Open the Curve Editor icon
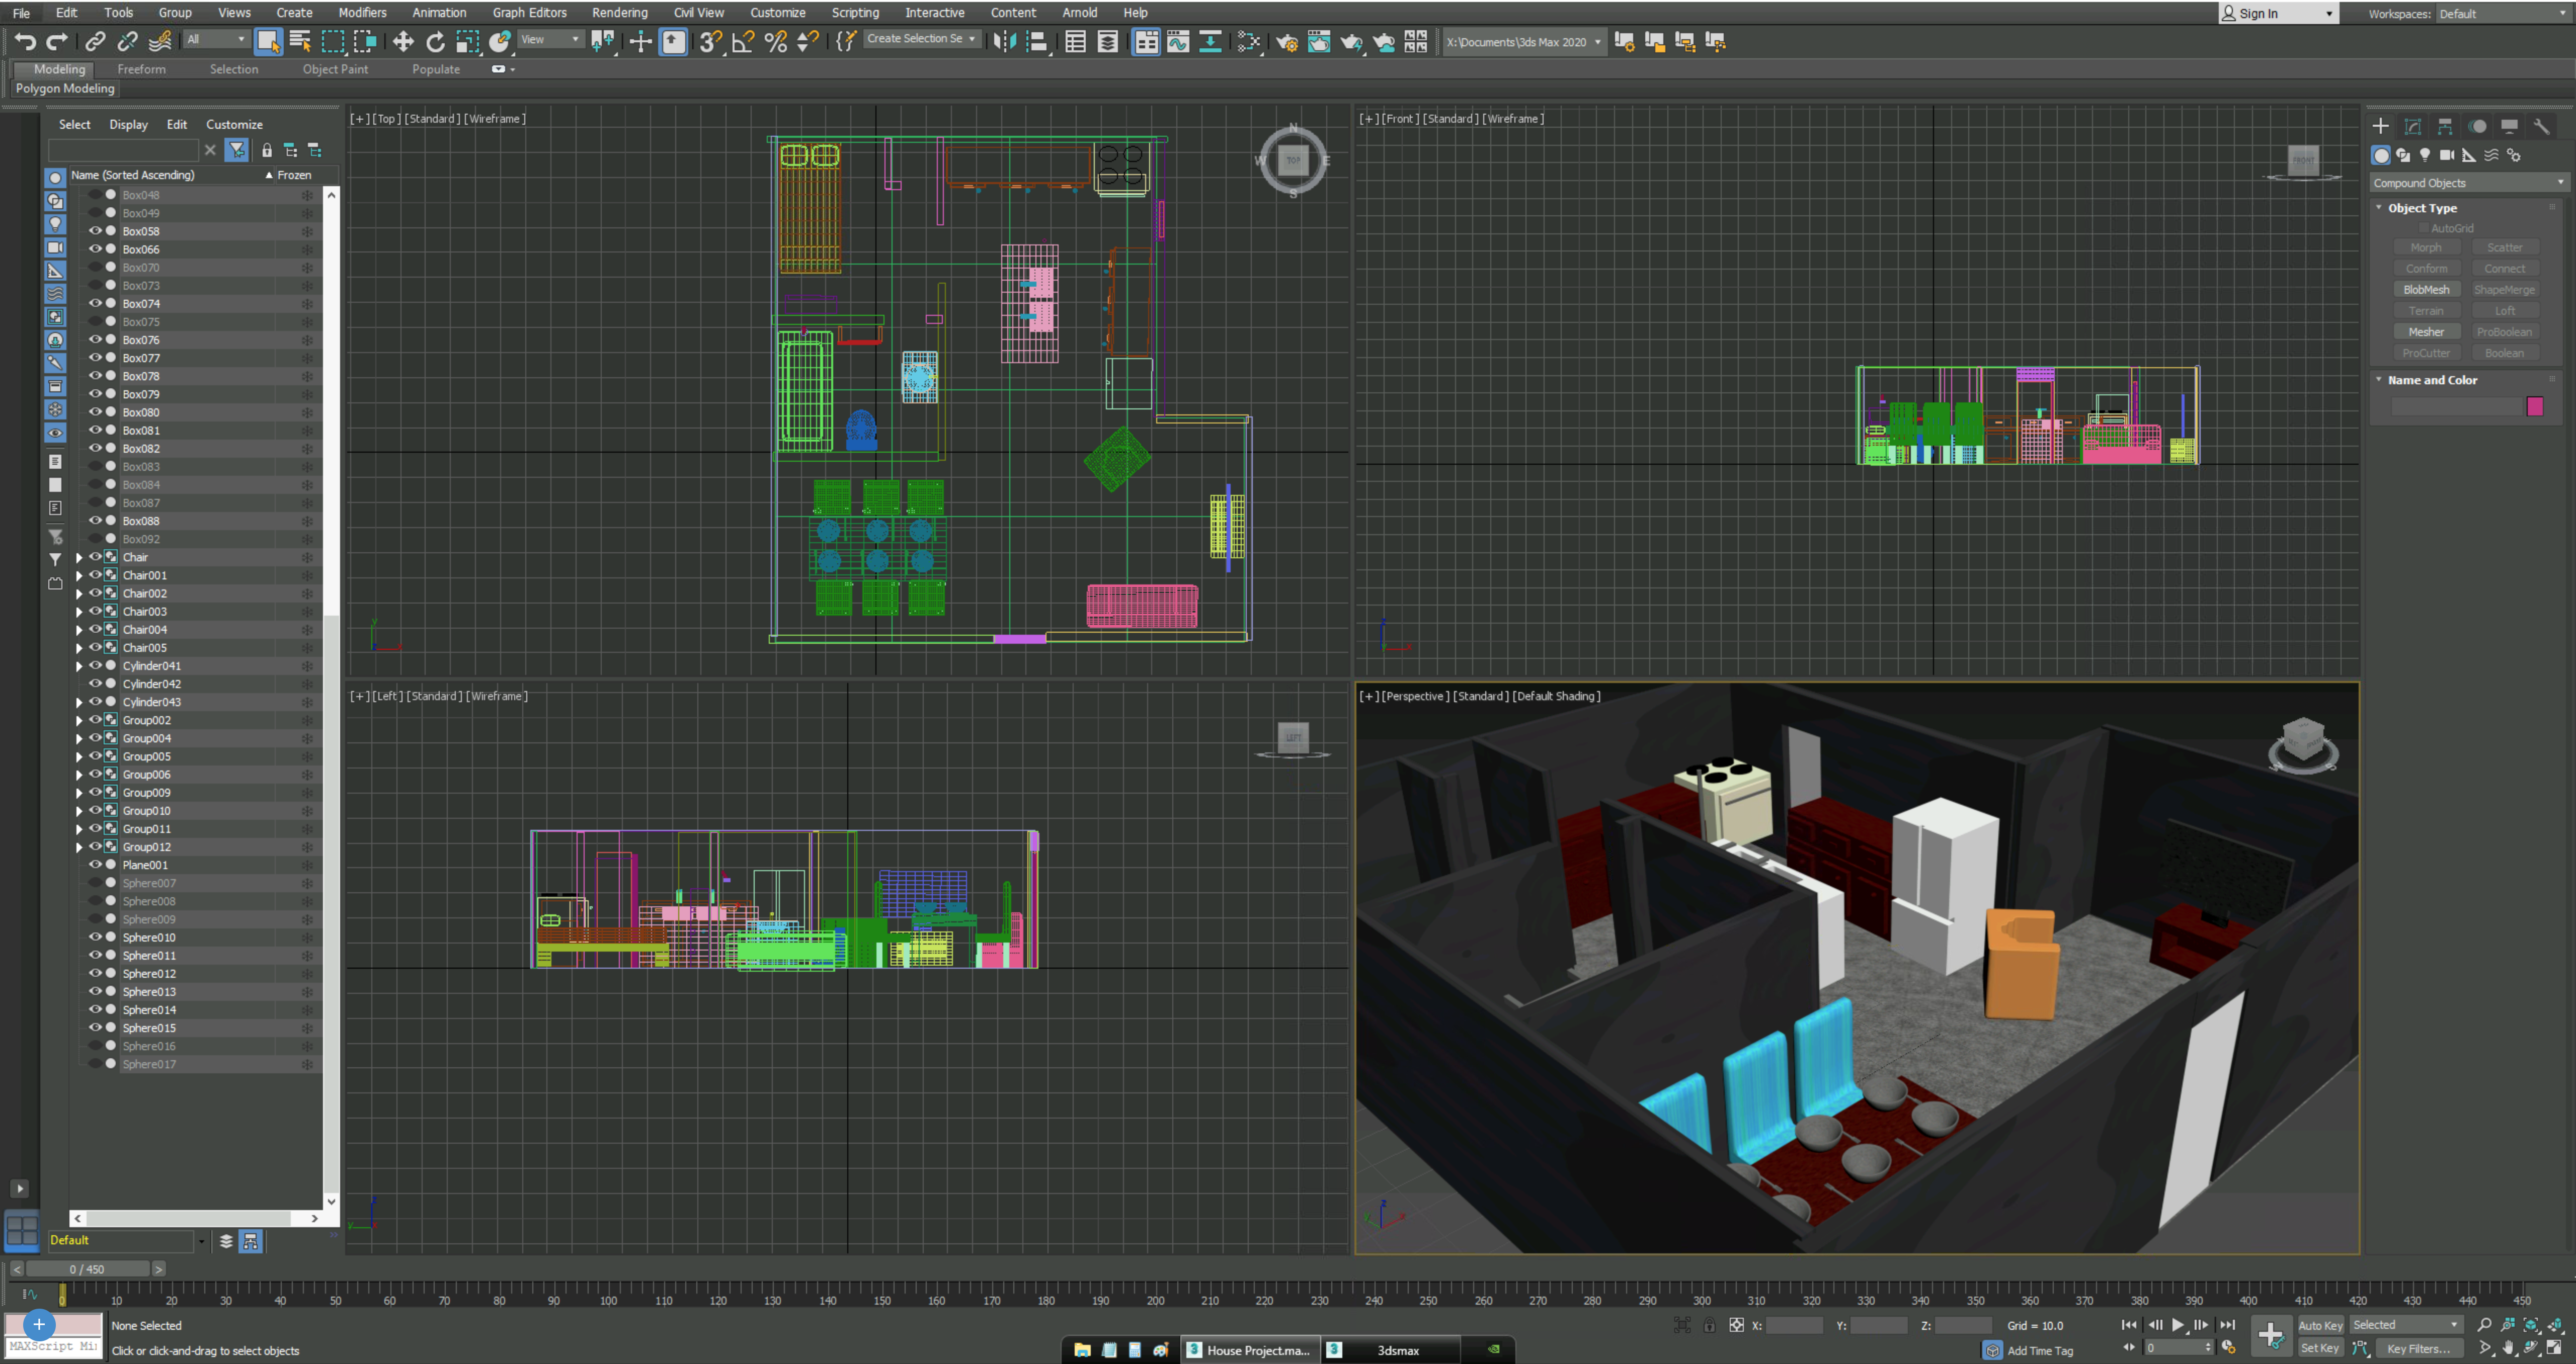2576x1364 pixels. [1178, 41]
